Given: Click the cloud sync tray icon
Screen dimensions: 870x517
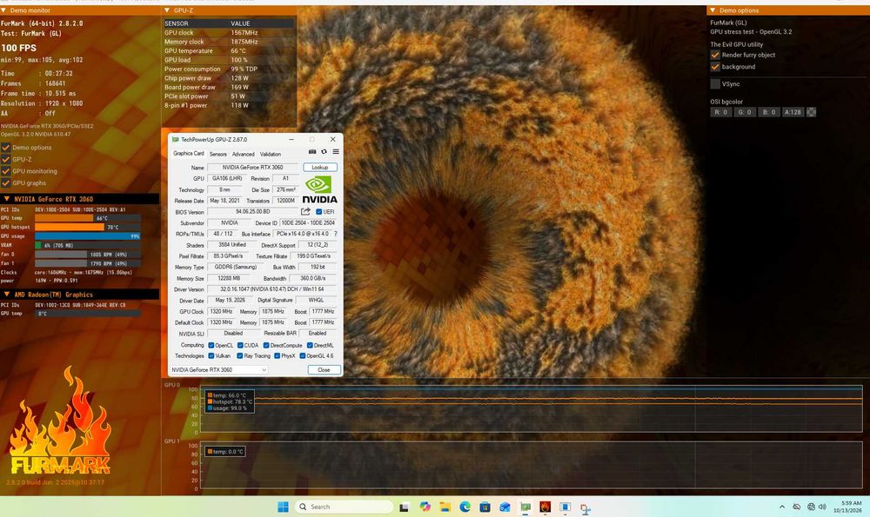Looking at the screenshot, I should (x=797, y=507).
